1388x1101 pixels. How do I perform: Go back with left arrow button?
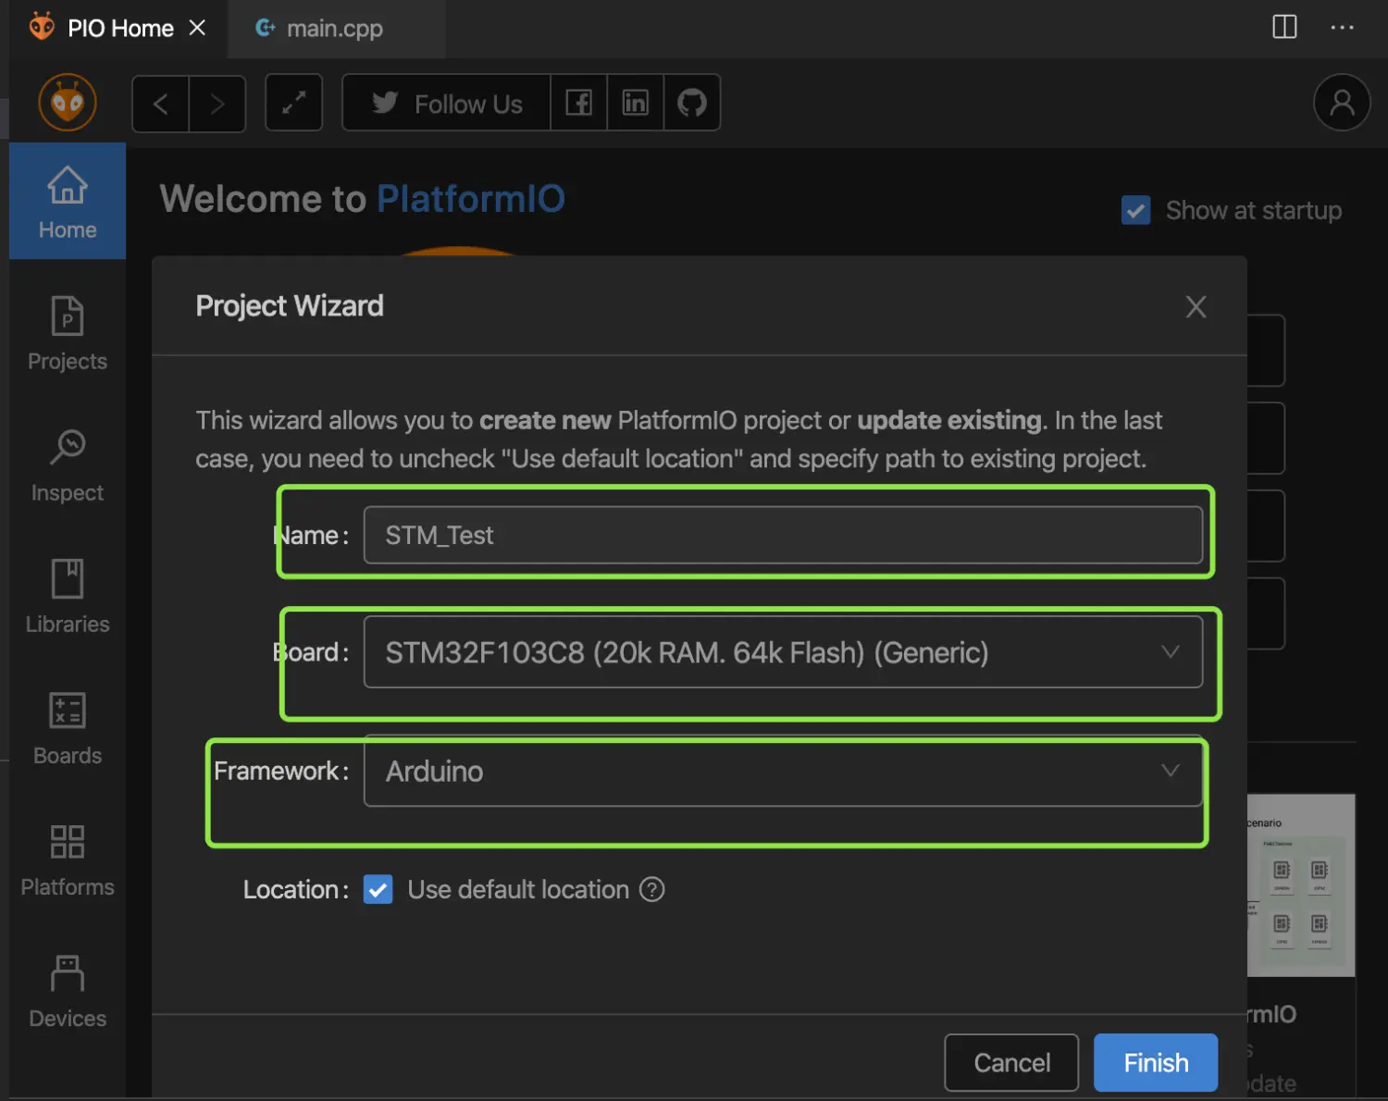coord(161,104)
